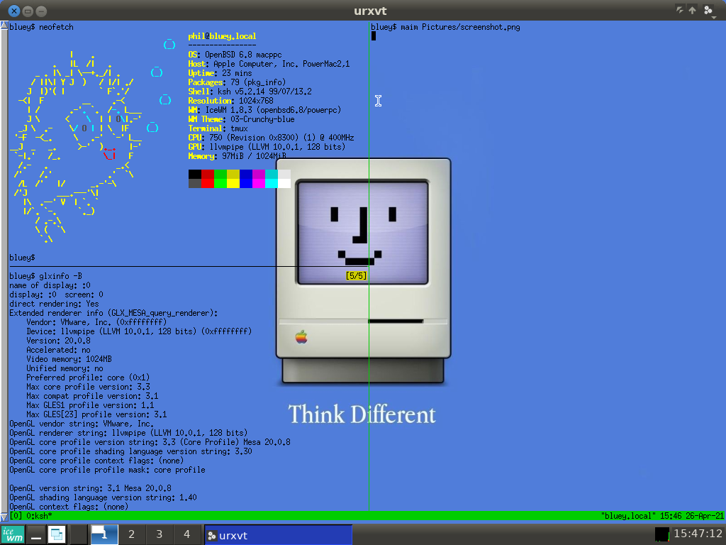
Task: Roll up the urxvt window with the arrow button
Action: point(692,10)
